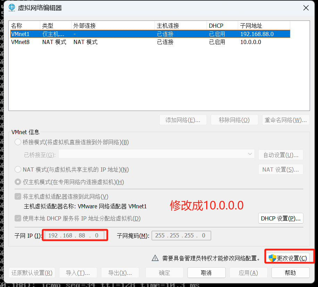This screenshot has height=287, width=318.
Task: Click the 子网地址 column header
Action: pos(264,26)
